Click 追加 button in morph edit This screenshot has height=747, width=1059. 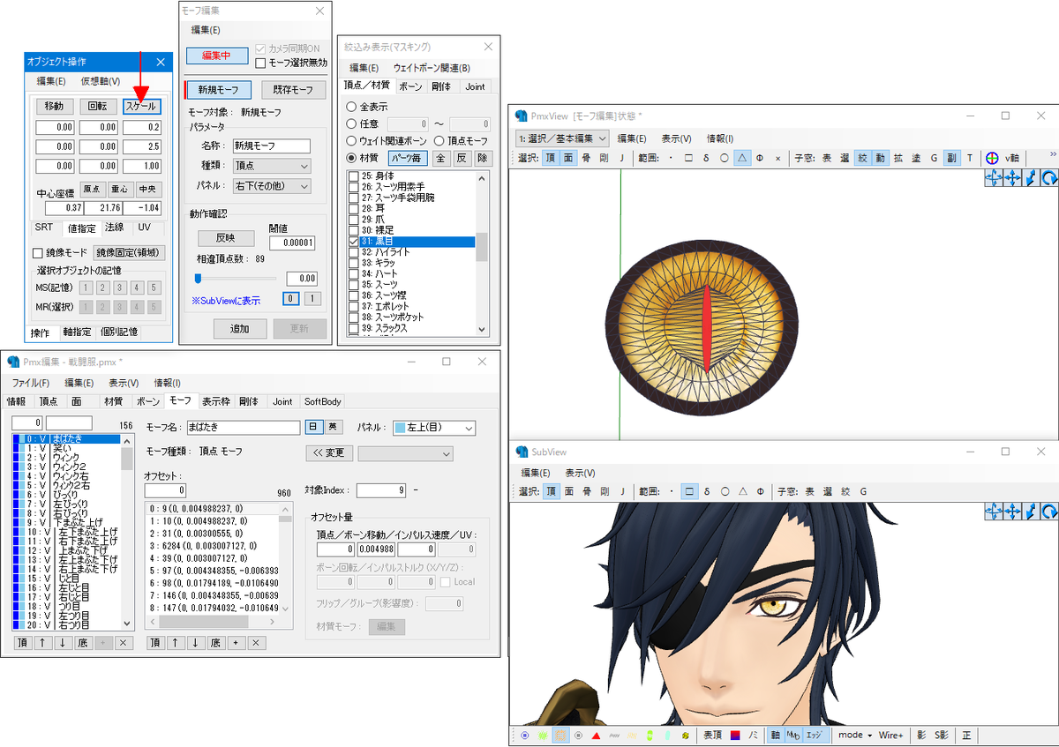click(240, 328)
